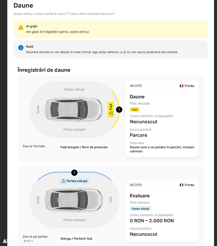Click the yellow warning triangle icon

[21, 27]
